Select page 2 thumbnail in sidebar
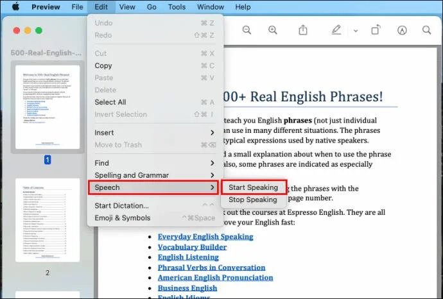This screenshot has width=443, height=299. (x=48, y=220)
